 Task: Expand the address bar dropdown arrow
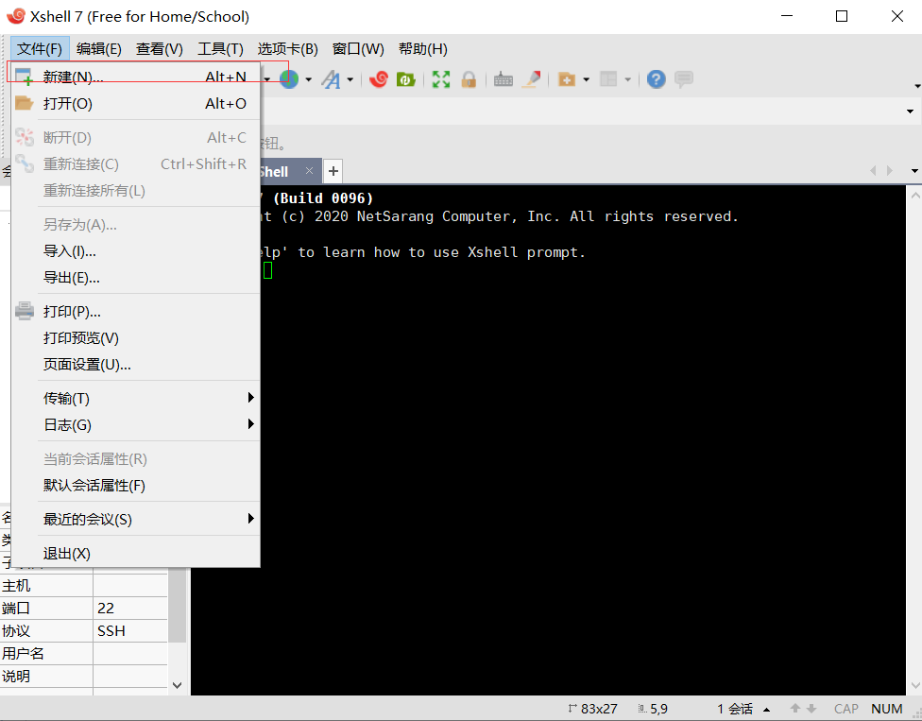coord(911,112)
